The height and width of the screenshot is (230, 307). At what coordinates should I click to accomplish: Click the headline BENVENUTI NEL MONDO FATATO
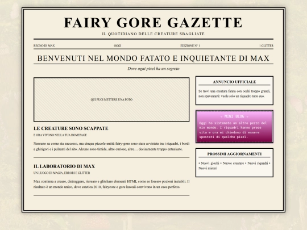[153, 58]
